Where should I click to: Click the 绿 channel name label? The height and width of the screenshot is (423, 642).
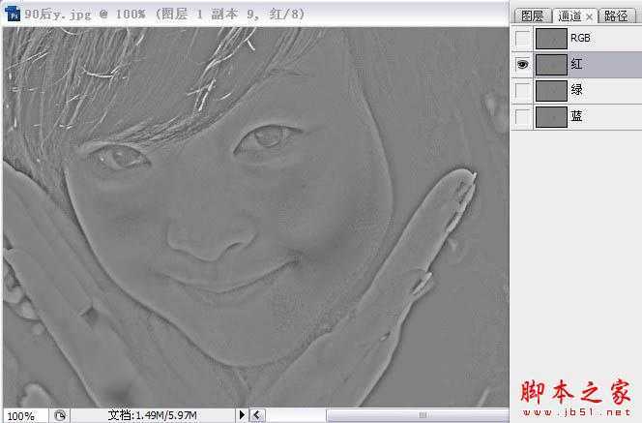pos(576,90)
